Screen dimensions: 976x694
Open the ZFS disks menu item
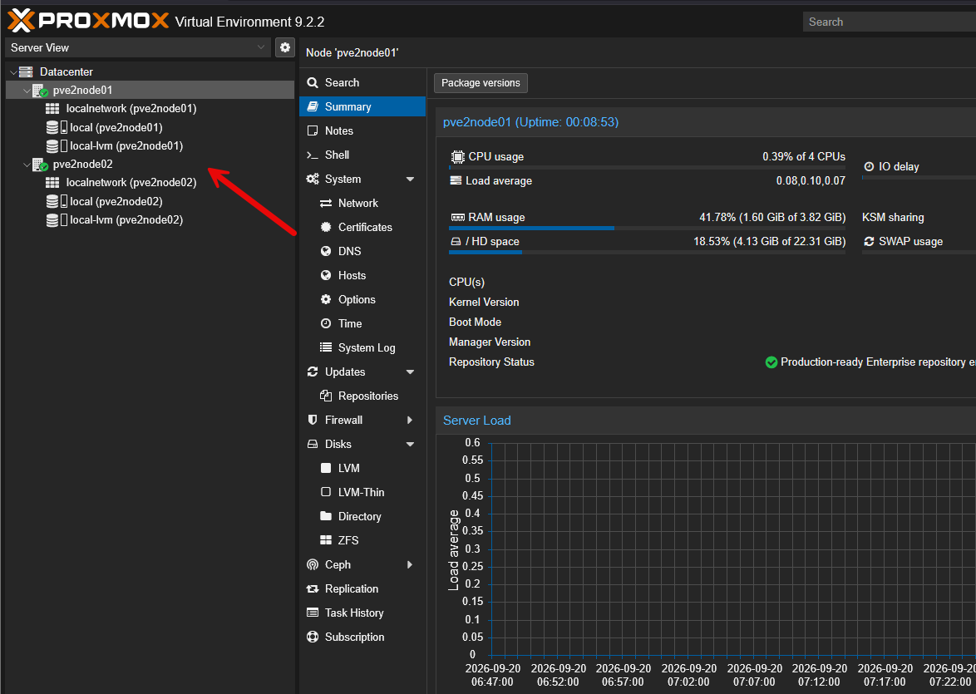pyautogui.click(x=362, y=540)
